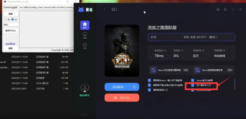Click the PIN input field in VPatchGGPK3
The image size is (246, 119).
13,25
